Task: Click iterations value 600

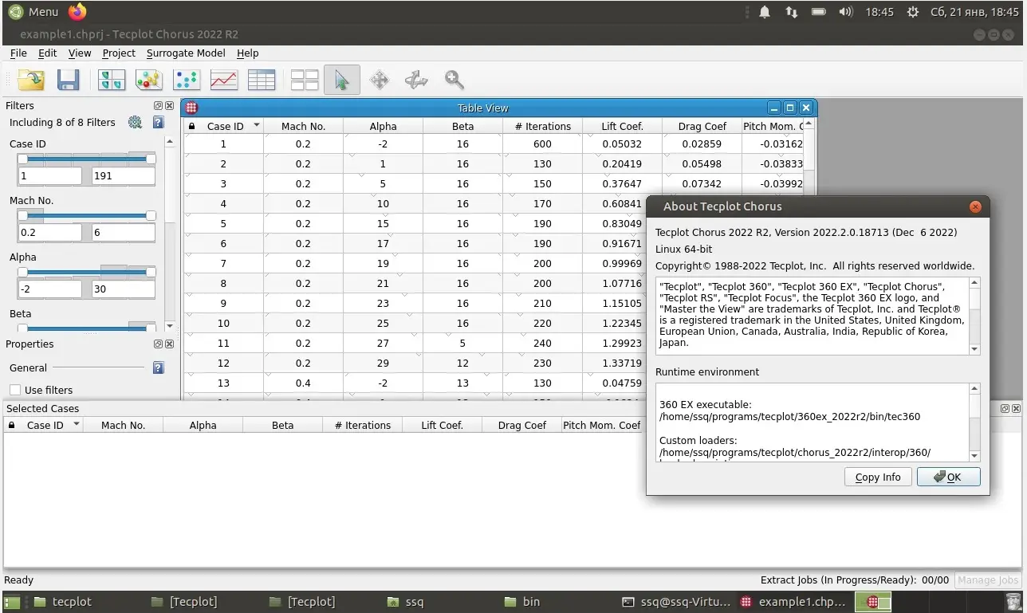Action: click(542, 144)
